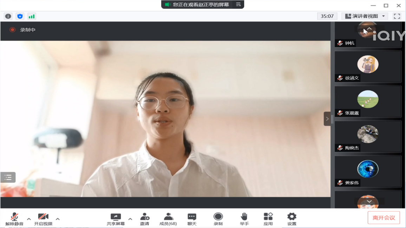The image size is (406, 228).
Task: Click the 共享屏幕 share screen button
Action: coord(116,219)
